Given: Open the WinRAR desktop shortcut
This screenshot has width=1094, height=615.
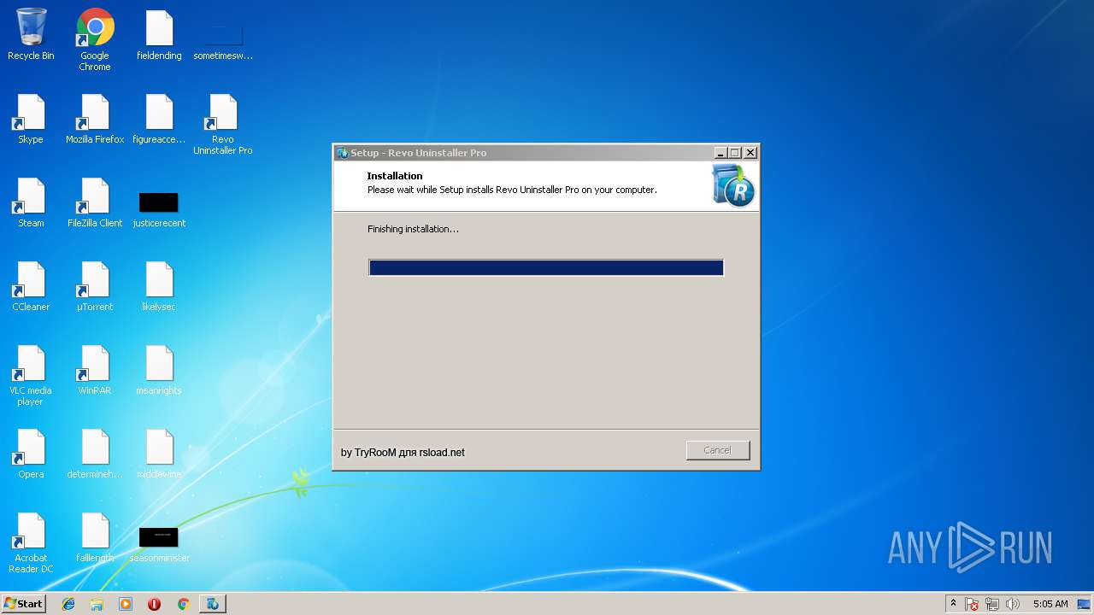Looking at the screenshot, I should pos(95,371).
